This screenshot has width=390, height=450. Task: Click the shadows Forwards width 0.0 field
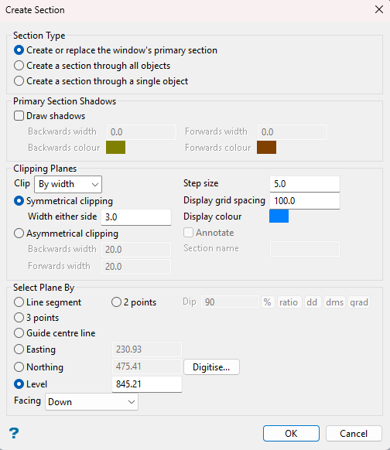pyautogui.click(x=292, y=132)
